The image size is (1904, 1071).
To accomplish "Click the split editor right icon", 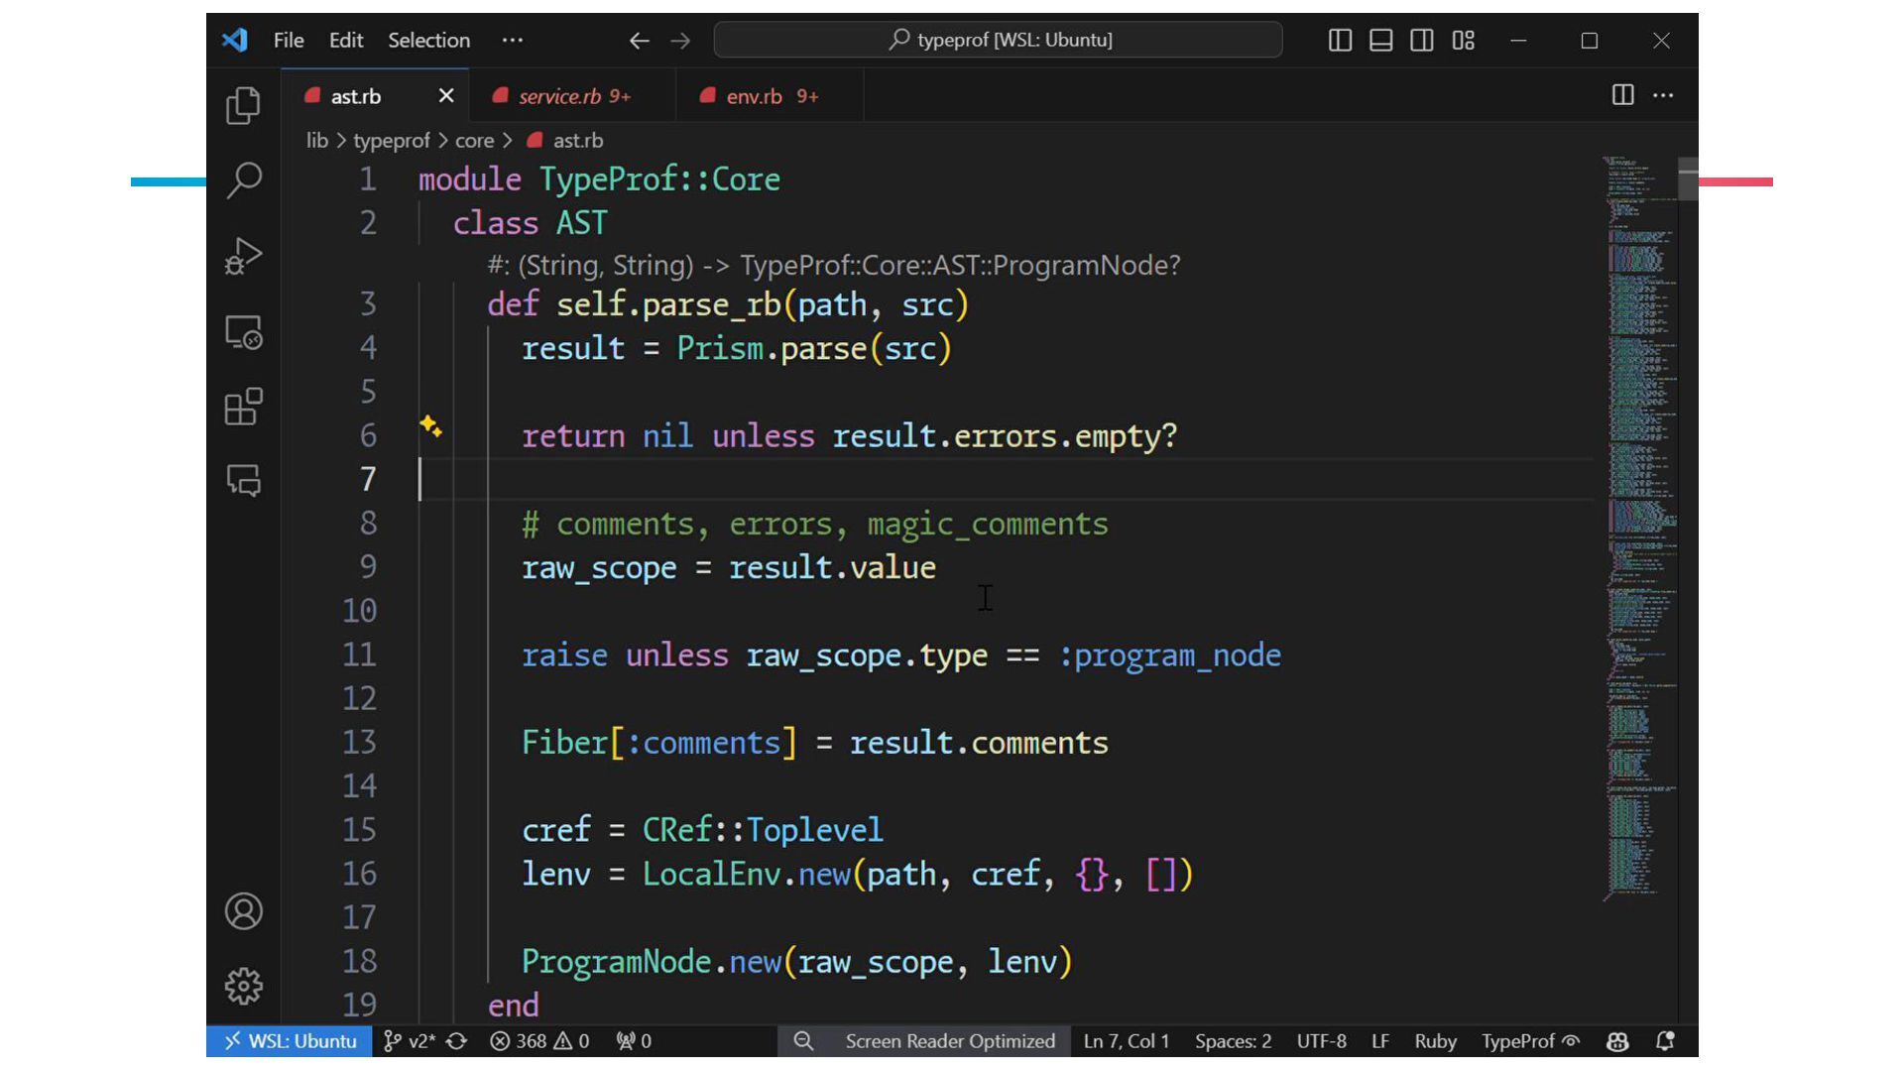I will (x=1622, y=95).
